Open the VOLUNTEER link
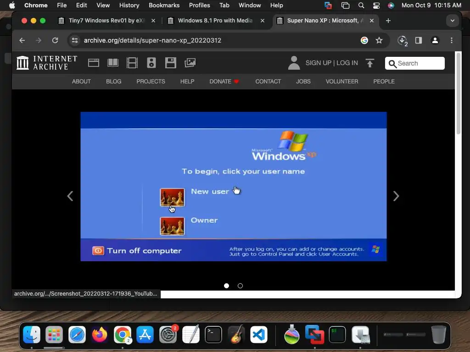The image size is (470, 352). coord(341,82)
